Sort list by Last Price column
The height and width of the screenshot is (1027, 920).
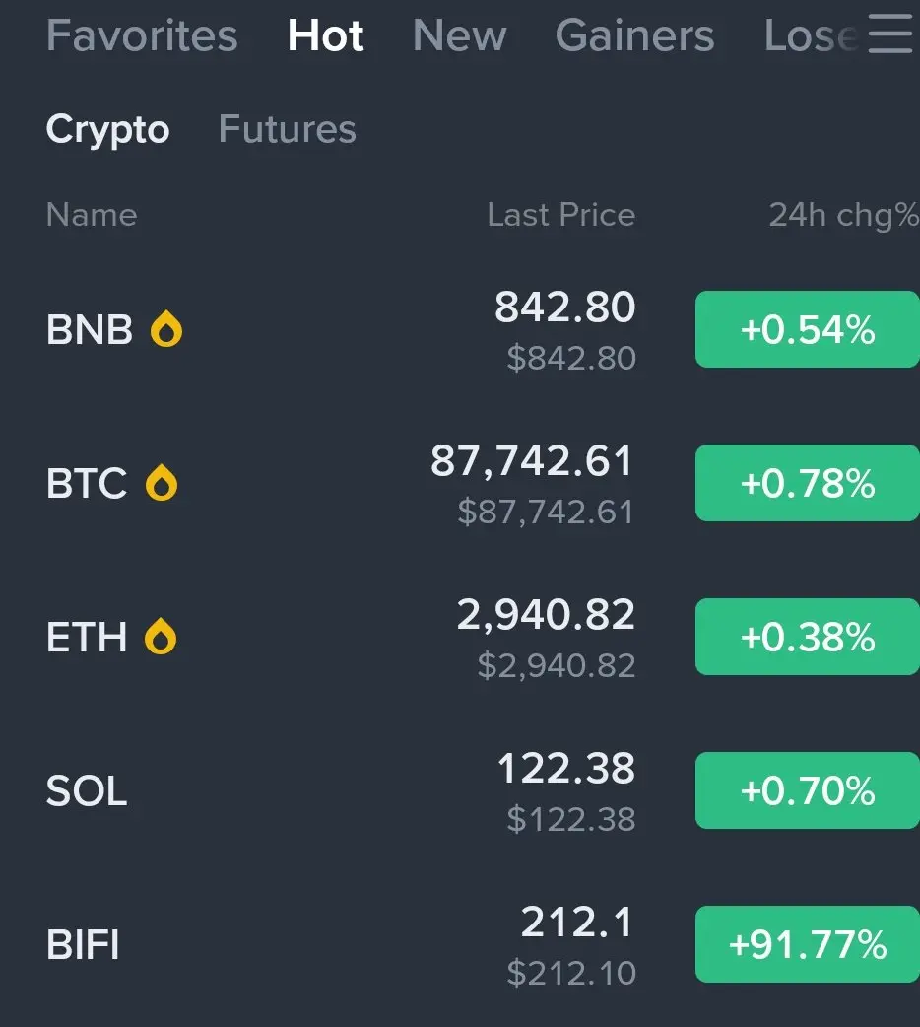(561, 214)
